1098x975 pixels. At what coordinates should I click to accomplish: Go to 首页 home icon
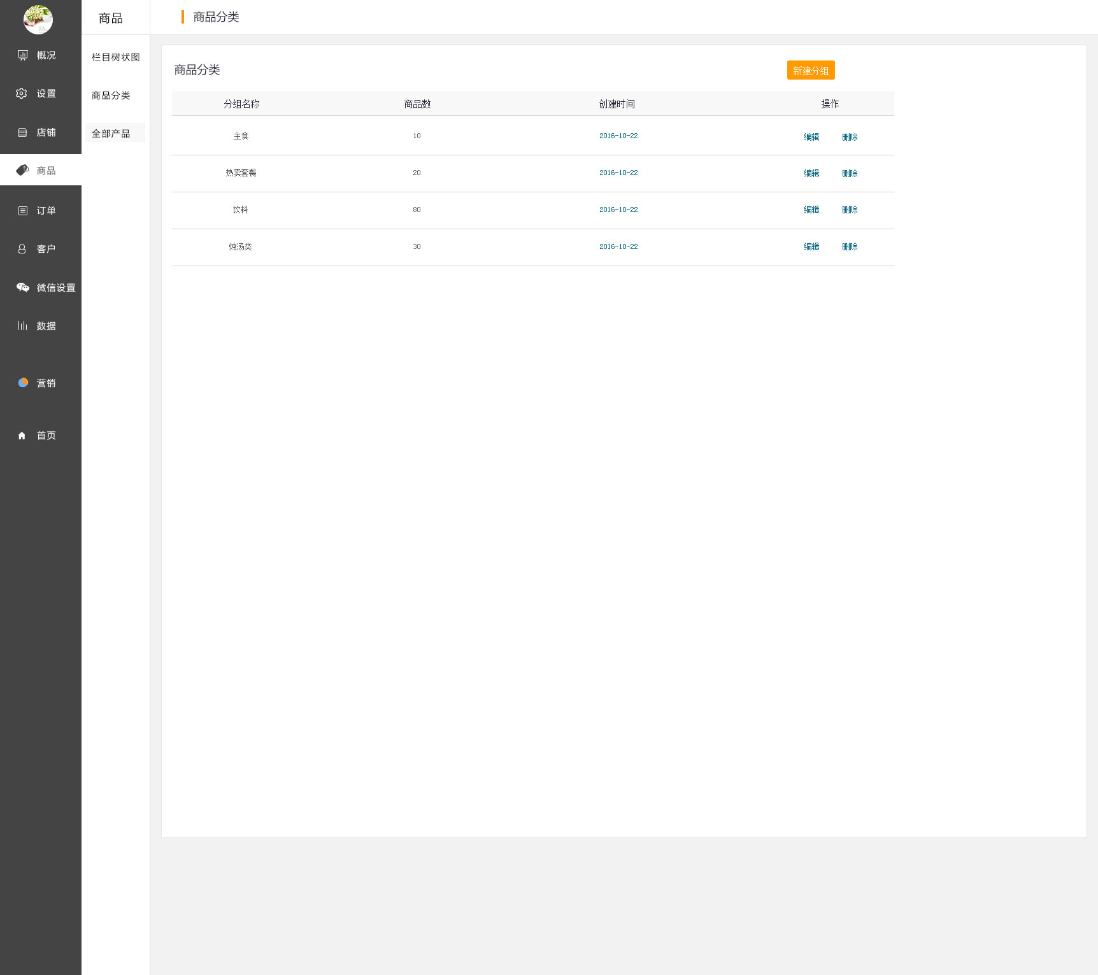22,436
